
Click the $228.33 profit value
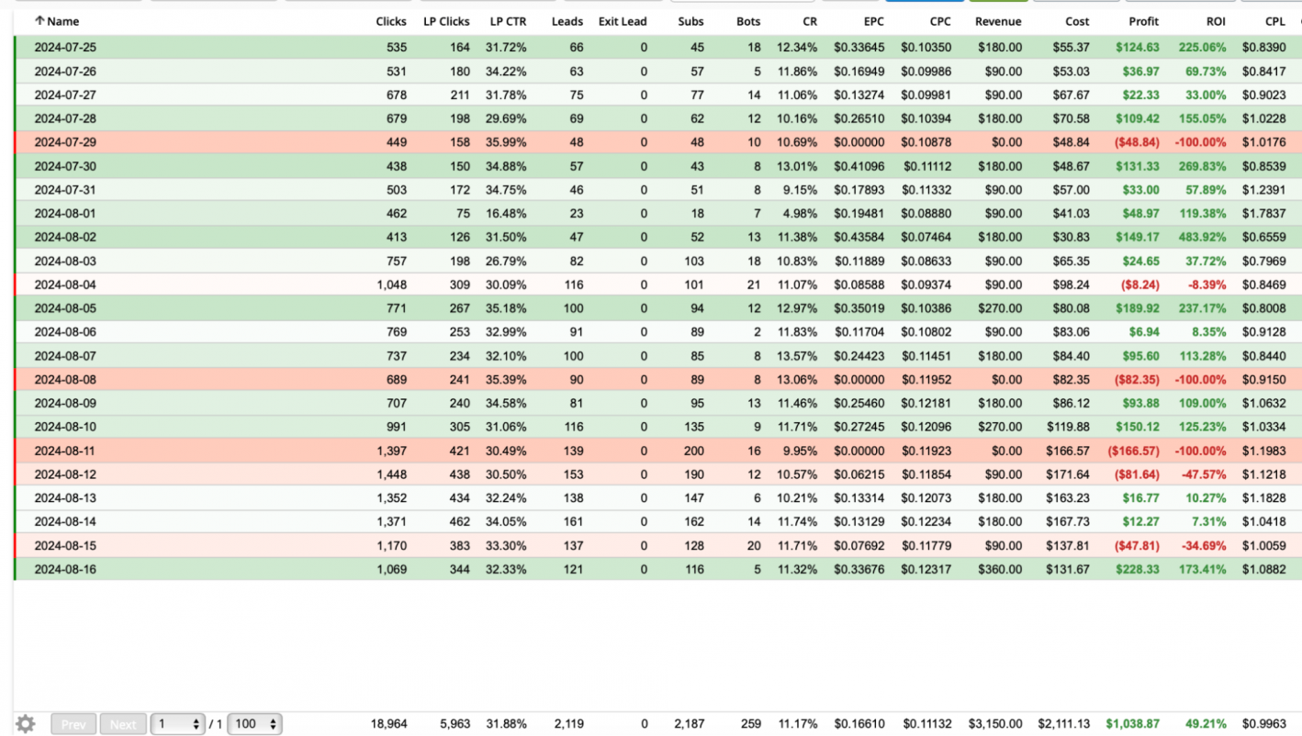coord(1138,569)
